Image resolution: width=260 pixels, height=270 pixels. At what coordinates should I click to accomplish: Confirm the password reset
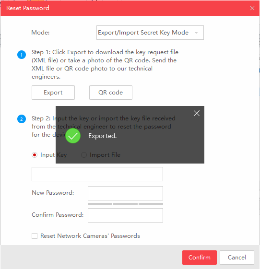[200, 258]
